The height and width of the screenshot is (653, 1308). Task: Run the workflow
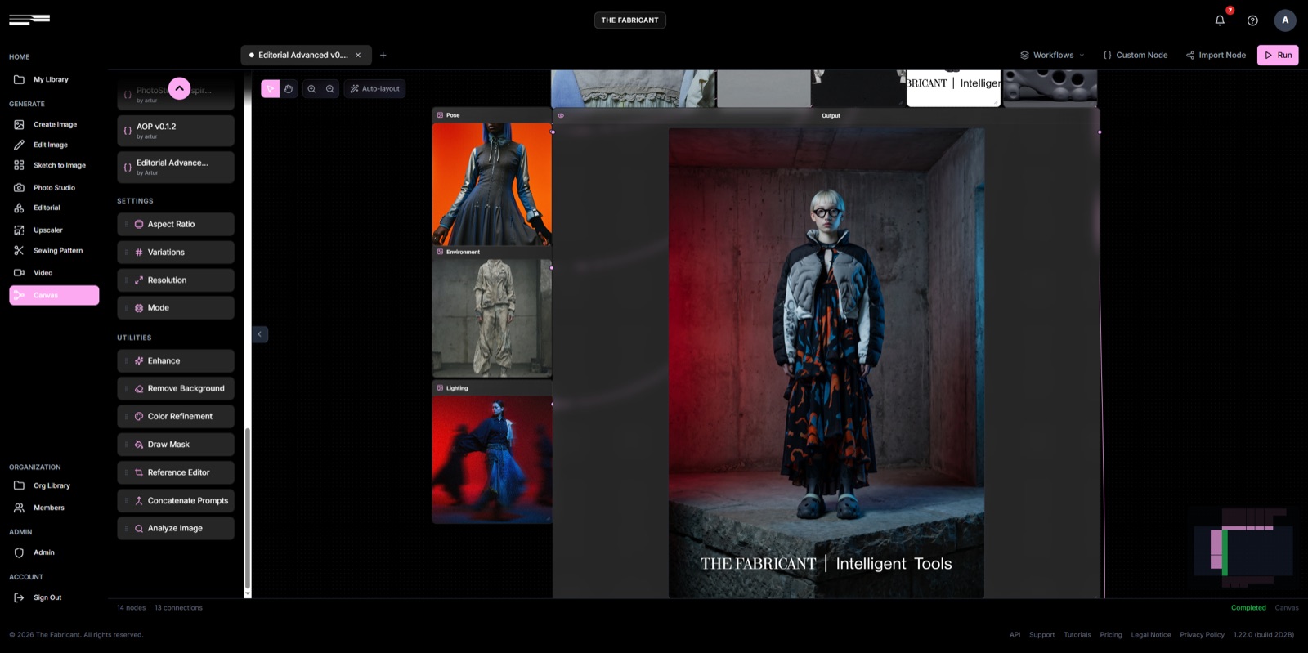click(1278, 55)
